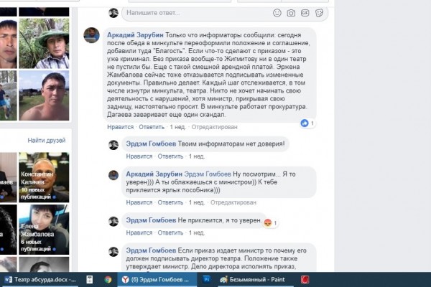
Task: Switch to Театр абсурда.docx Word document
Action: pos(40,280)
